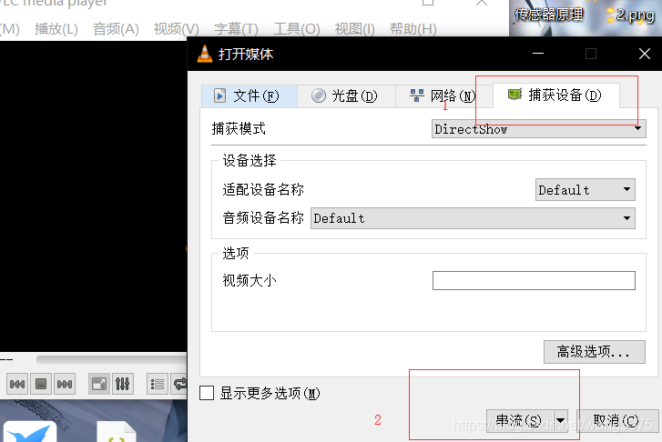Click the 高级选项... button
The width and height of the screenshot is (662, 442).
[595, 352]
